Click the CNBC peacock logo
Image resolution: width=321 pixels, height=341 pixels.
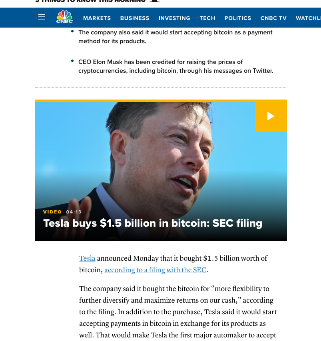64,17
